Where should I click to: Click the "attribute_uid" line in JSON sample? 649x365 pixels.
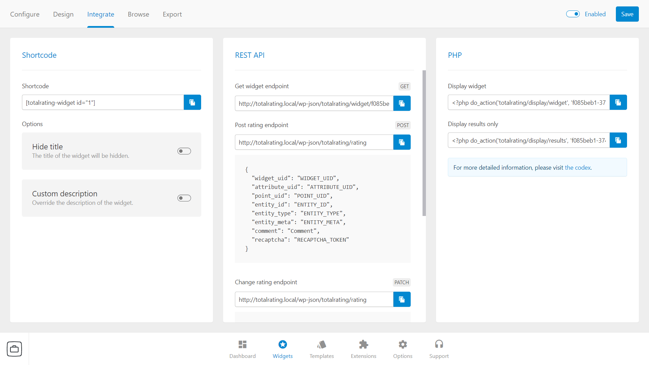point(305,187)
